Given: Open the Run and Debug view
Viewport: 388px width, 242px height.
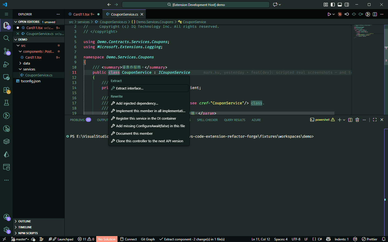Looking at the screenshot, I should pos(6,64).
